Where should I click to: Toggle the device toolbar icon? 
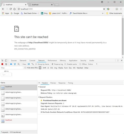[6, 60]
